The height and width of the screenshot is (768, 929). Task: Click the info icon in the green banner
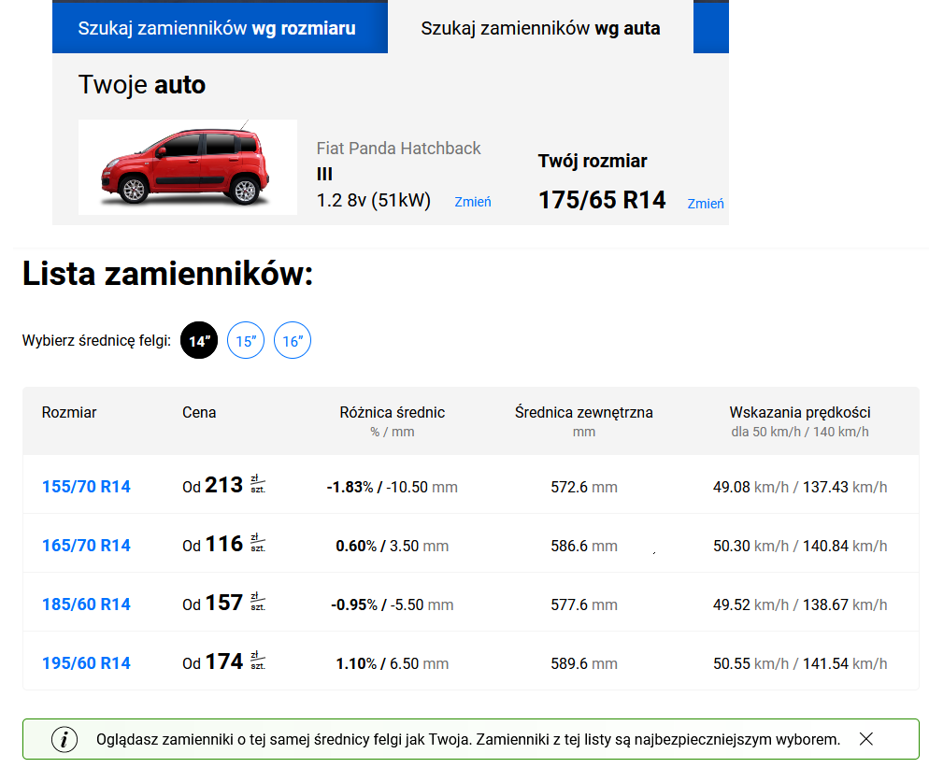tap(64, 739)
